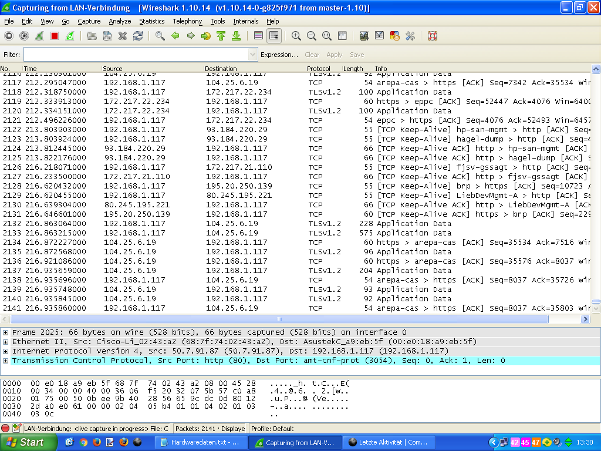Click the save capture file icon

(107, 36)
